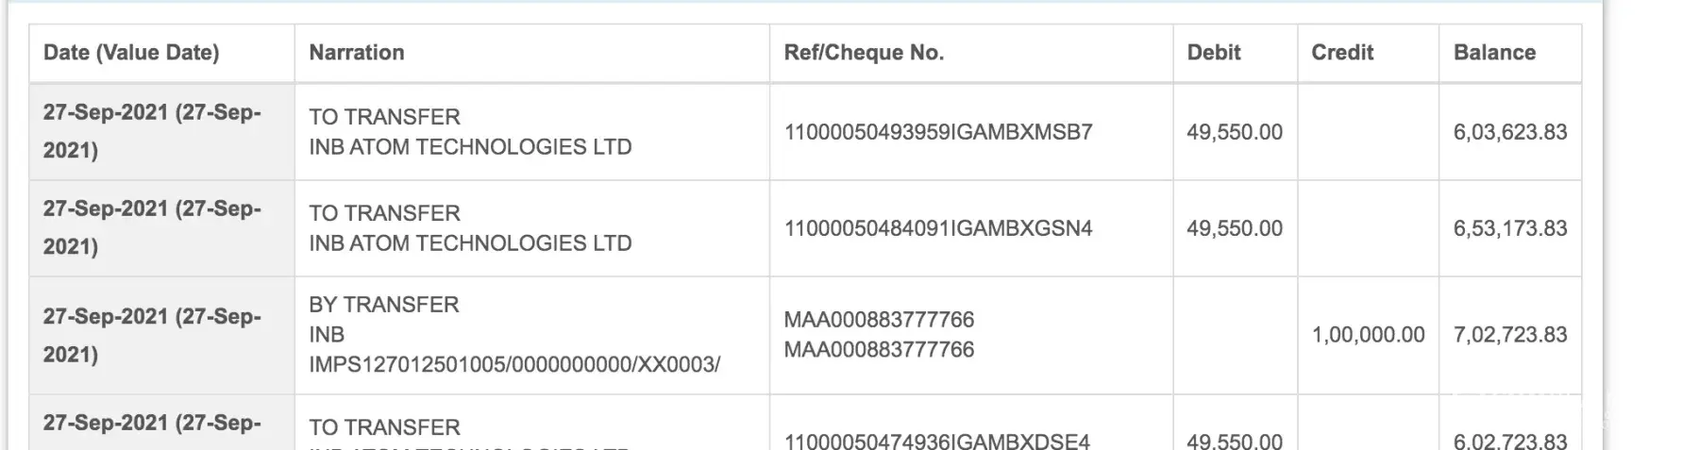This screenshot has width=1699, height=450.
Task: Click the BY TRANSFER INB IMPS narration
Action: point(514,334)
